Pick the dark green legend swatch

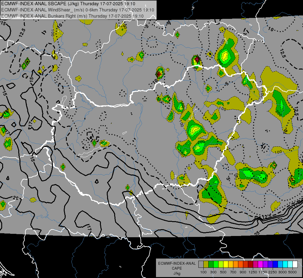coord(211,264)
